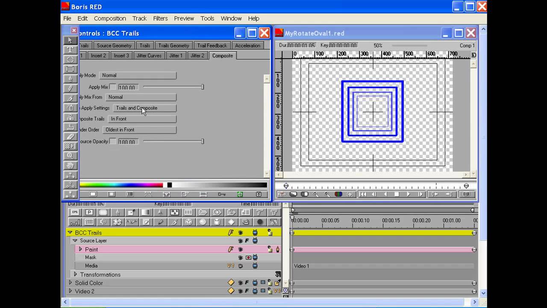Pick the eraser tool in toolbox
This screenshot has width=547, height=308.
70,136
